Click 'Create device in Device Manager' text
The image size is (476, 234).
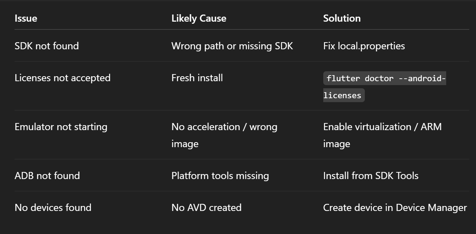point(395,208)
